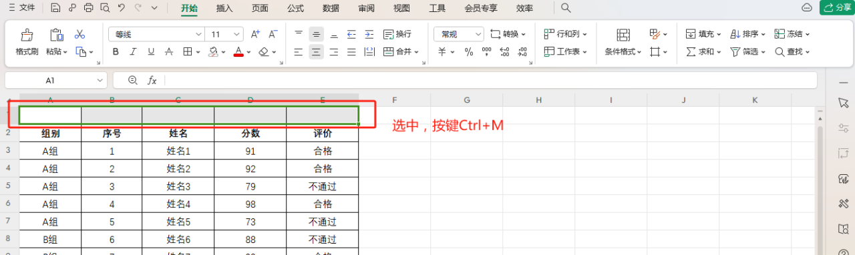Click the fill color bucket icon
Image resolution: width=855 pixels, height=255 pixels.
213,51
